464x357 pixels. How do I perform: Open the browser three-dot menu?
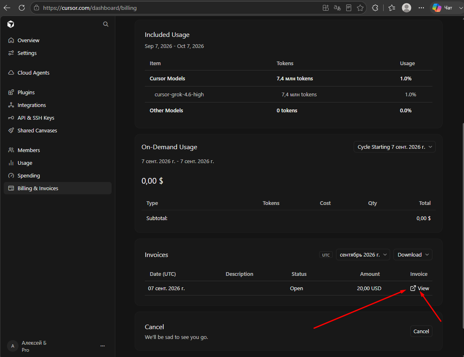tap(421, 8)
